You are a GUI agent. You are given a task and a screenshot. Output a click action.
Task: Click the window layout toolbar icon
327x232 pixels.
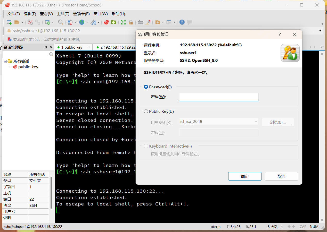[x=169, y=22]
